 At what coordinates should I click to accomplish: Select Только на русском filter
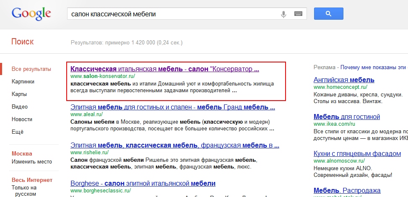tap(24, 191)
